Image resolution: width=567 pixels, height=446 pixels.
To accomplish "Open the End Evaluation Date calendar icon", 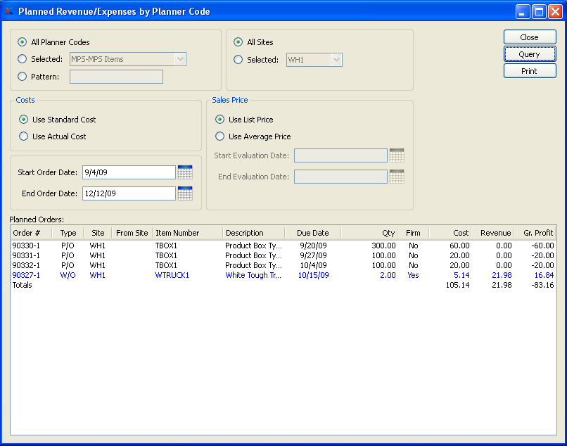I will pyautogui.click(x=397, y=177).
